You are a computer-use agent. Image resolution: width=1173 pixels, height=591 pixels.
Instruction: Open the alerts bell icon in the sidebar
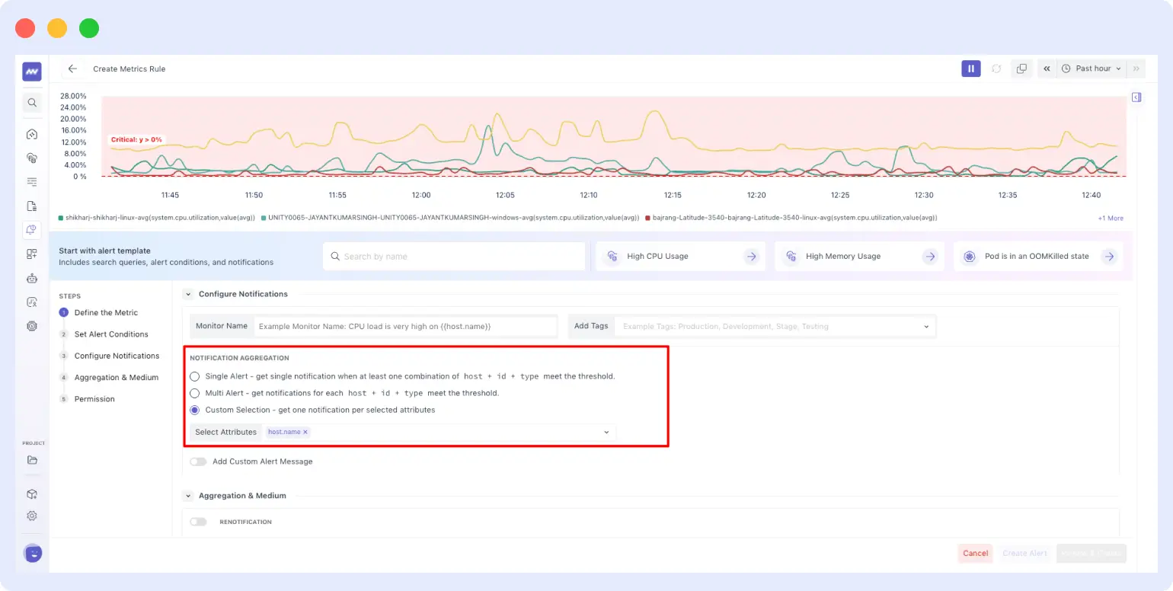(32, 228)
